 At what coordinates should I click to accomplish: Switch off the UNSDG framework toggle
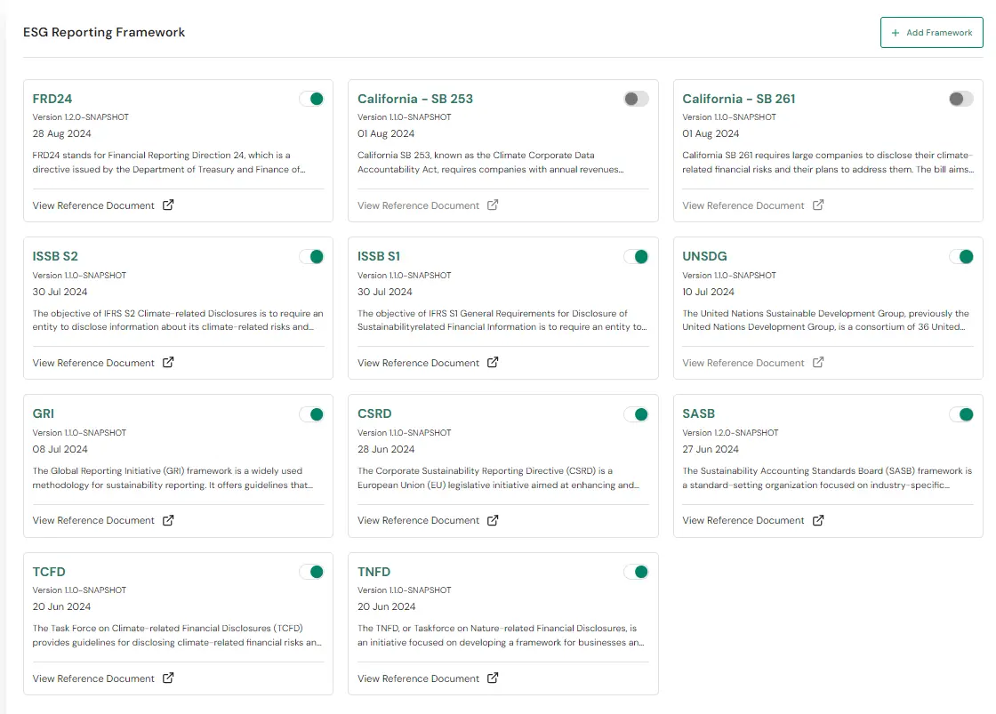pyautogui.click(x=961, y=257)
